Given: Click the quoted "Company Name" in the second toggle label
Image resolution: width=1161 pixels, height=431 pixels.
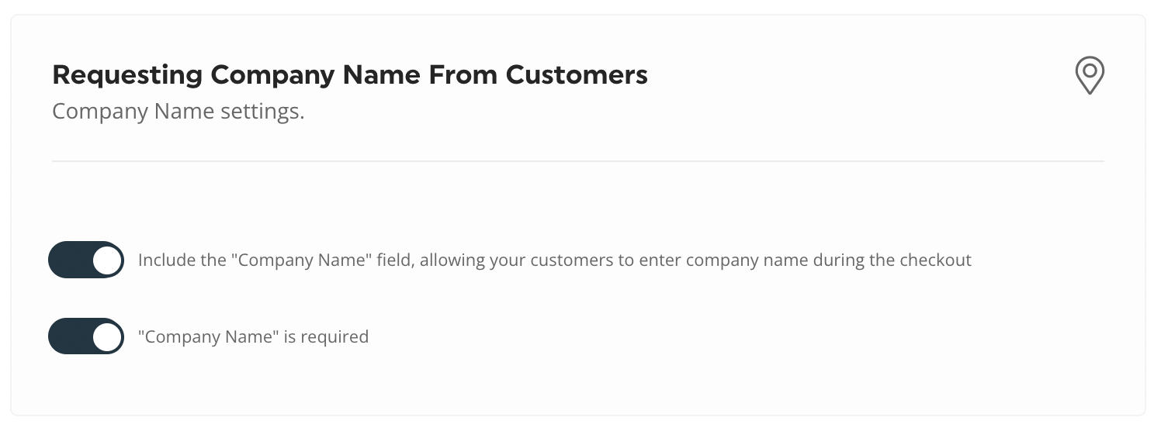Looking at the screenshot, I should (208, 336).
